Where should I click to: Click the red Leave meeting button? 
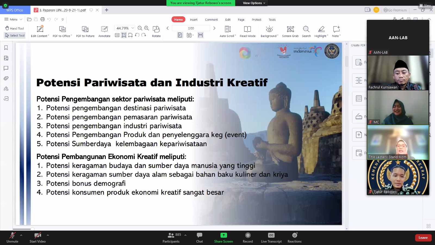click(423, 238)
